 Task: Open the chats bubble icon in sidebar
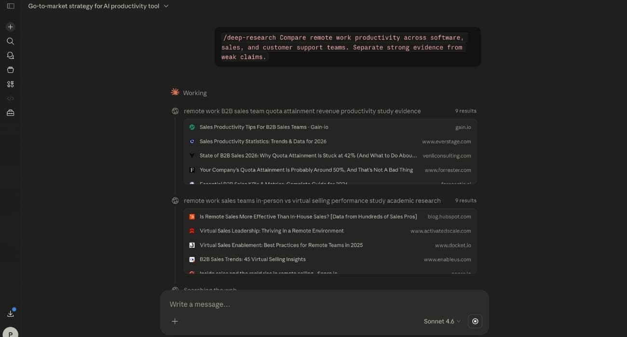click(11, 55)
